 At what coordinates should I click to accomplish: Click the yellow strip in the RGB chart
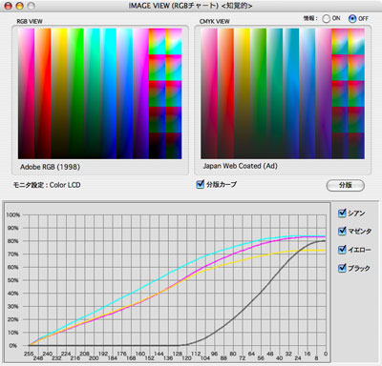coord(59,93)
